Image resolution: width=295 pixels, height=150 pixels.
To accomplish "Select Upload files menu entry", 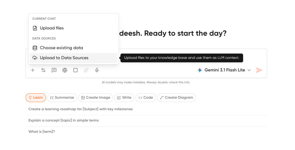I will click(x=74, y=28).
